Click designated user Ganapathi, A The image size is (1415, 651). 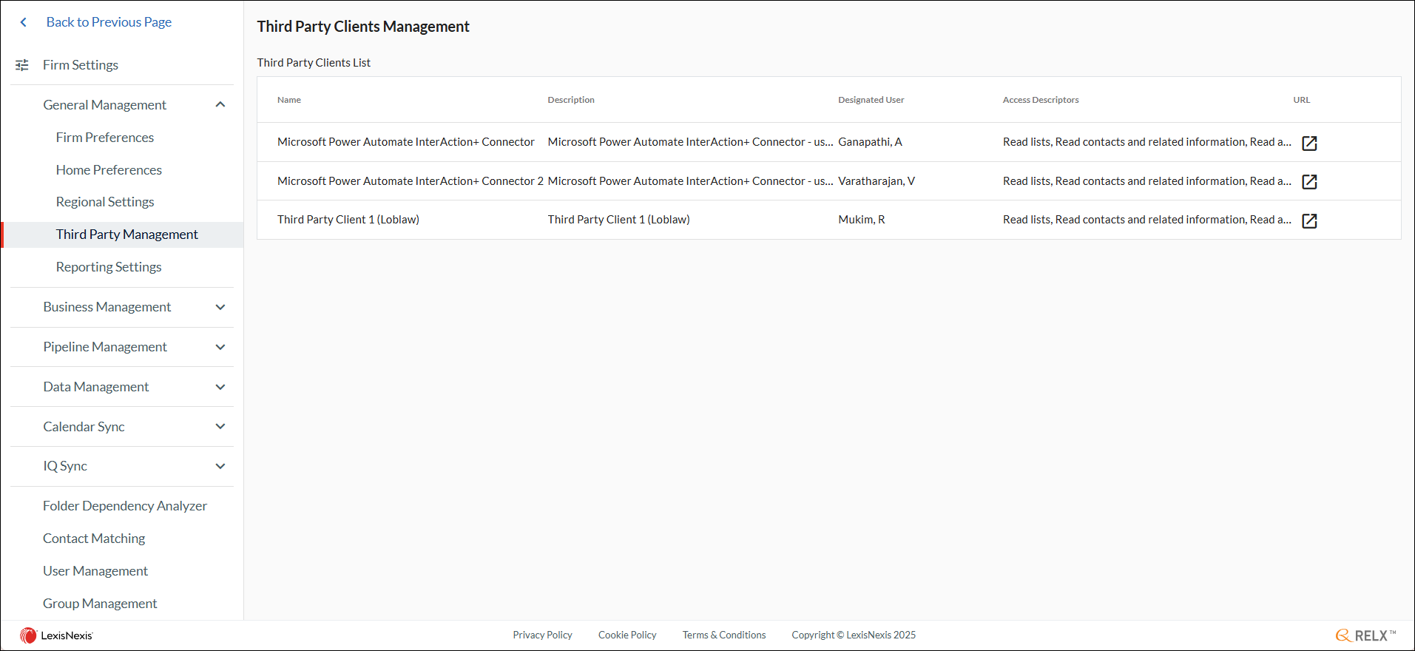871,142
